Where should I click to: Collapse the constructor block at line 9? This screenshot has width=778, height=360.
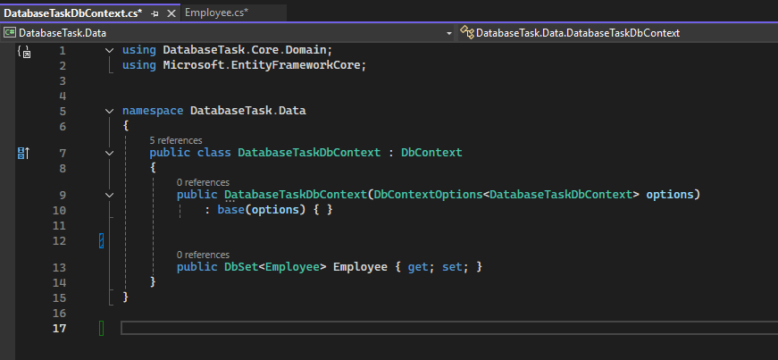pos(110,195)
